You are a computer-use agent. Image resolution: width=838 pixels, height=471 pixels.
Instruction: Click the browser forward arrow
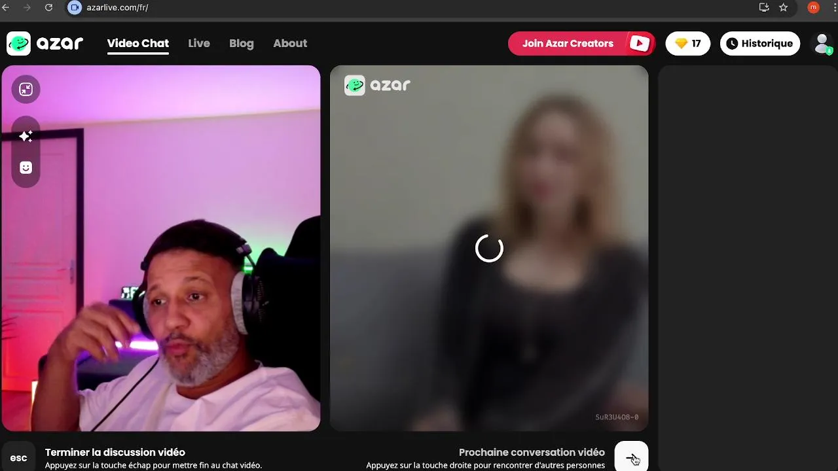click(x=27, y=7)
